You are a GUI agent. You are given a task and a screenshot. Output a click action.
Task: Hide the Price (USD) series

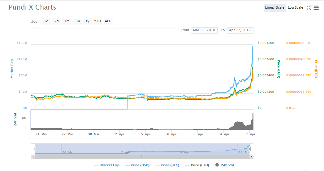[x=137, y=165]
